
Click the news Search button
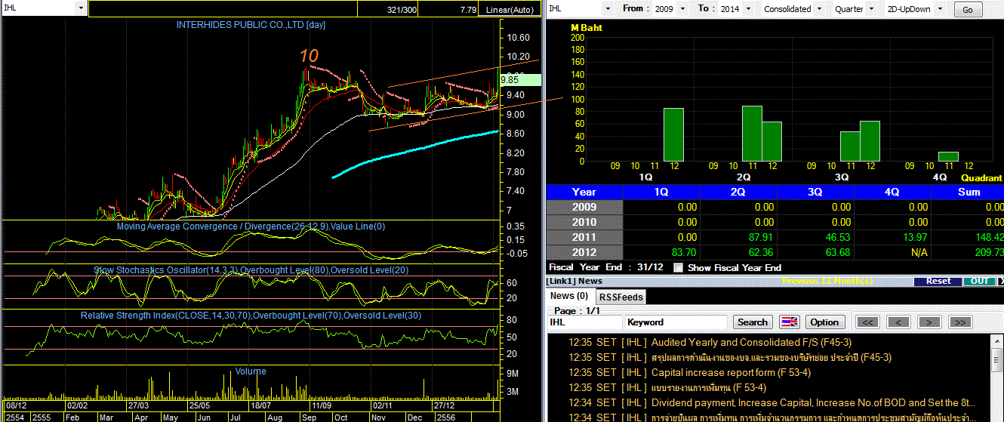(752, 322)
